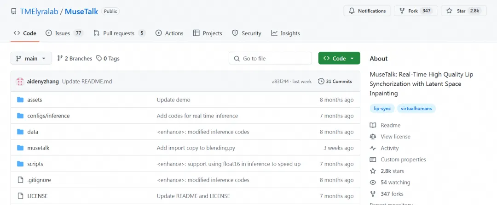Expand the green Code dropdown button
The image size is (497, 205).
(339, 58)
